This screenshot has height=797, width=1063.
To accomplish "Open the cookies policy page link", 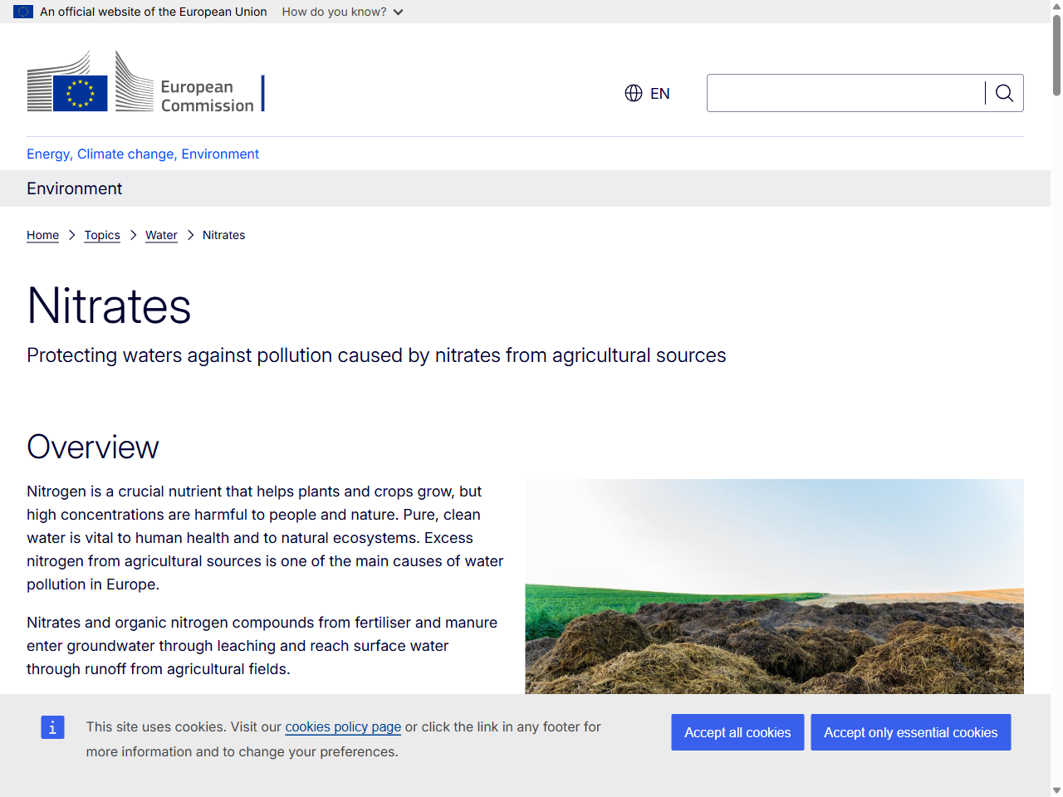I will [x=343, y=726].
